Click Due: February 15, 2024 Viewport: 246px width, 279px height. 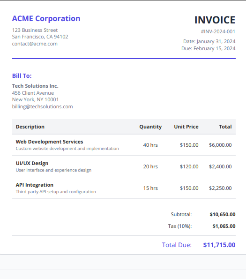click(x=209, y=48)
